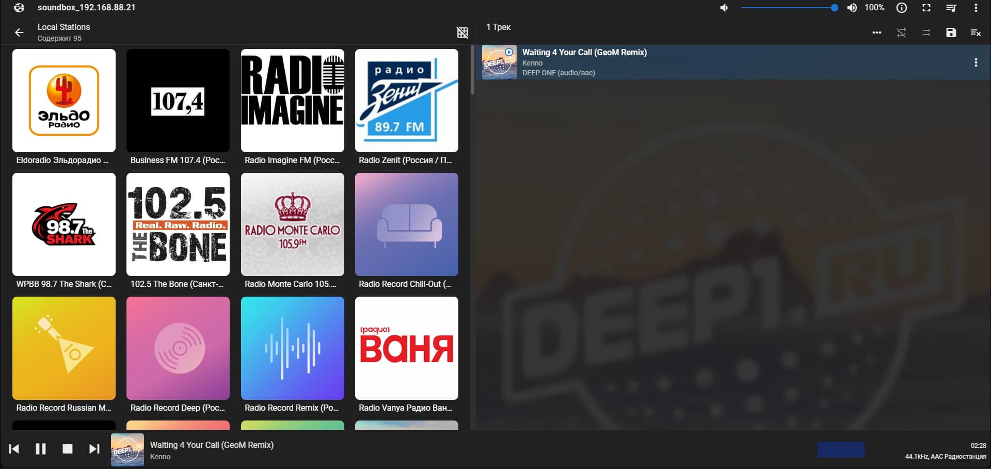The height and width of the screenshot is (469, 991).
Task: Toggle shuffle in the queue toolbar
Action: click(901, 33)
